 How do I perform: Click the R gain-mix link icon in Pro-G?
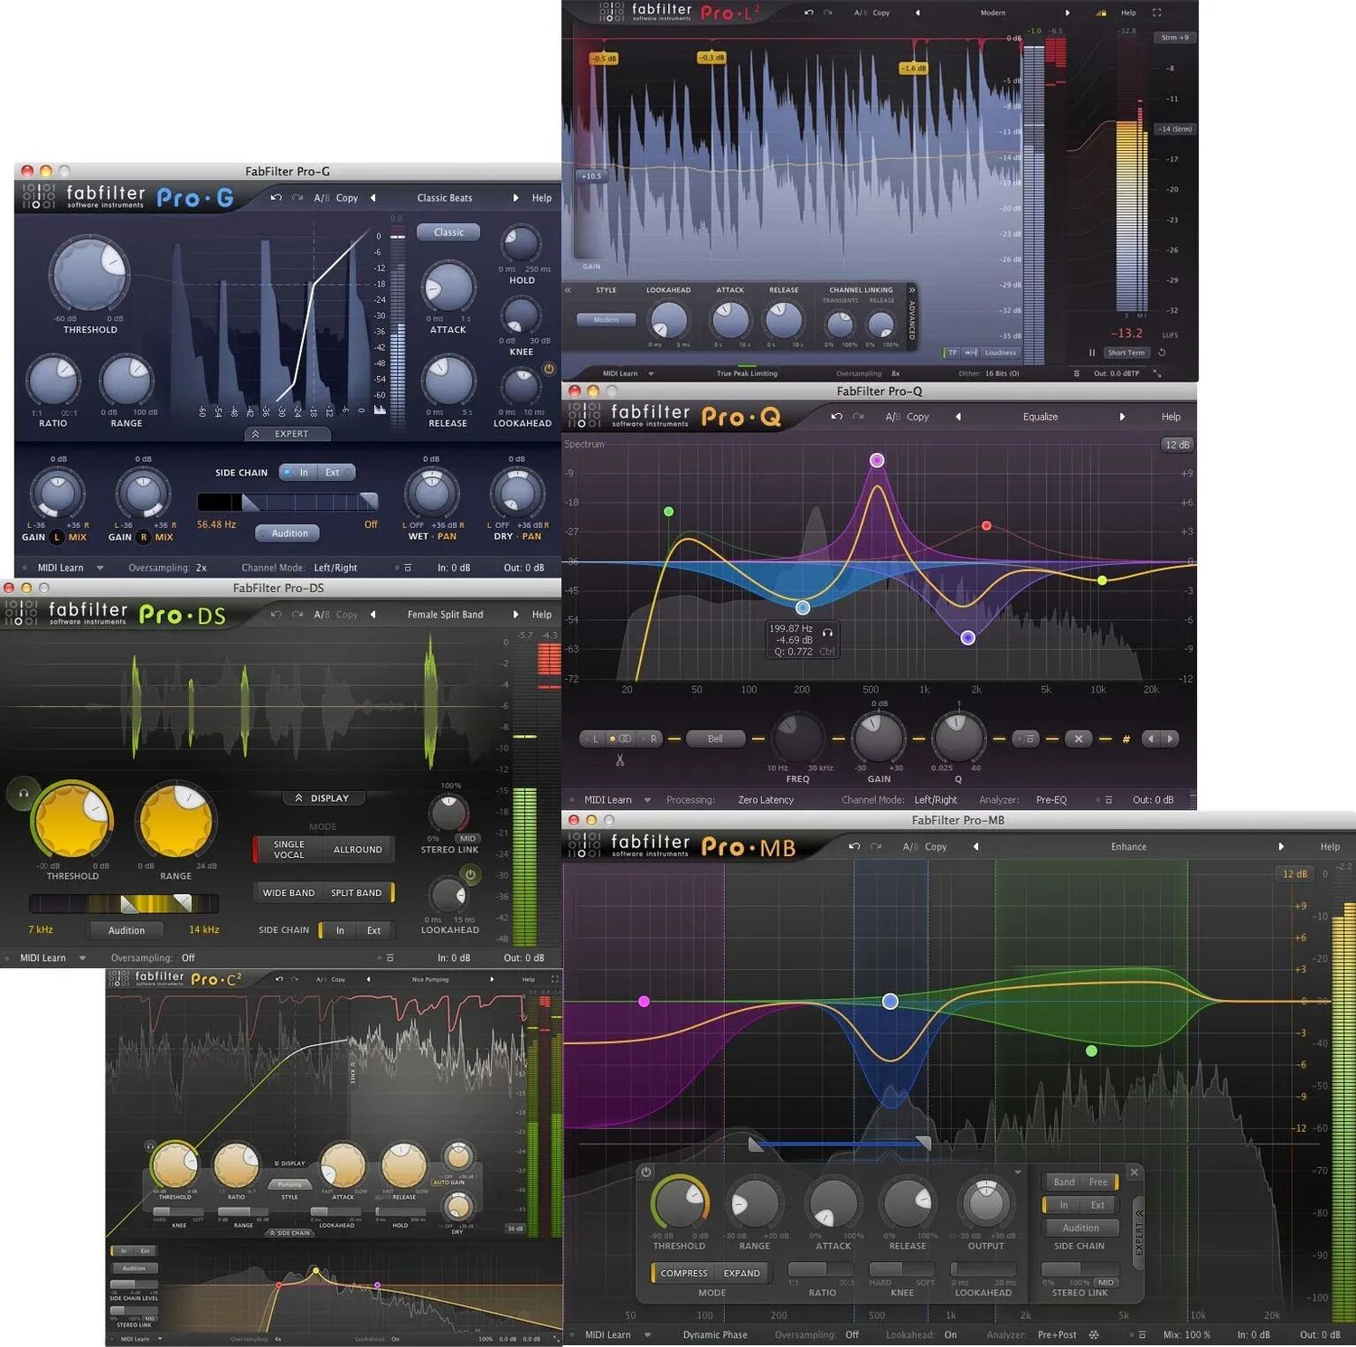tap(143, 537)
